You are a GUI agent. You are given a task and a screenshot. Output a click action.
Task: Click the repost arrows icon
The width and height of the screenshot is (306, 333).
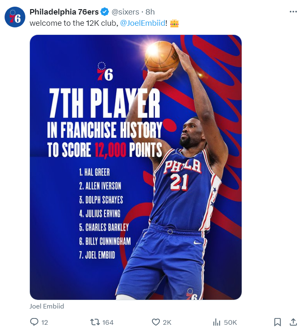tap(95, 322)
